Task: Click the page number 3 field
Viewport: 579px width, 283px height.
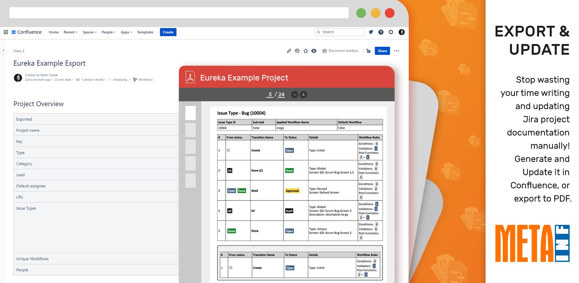Action: coord(270,94)
